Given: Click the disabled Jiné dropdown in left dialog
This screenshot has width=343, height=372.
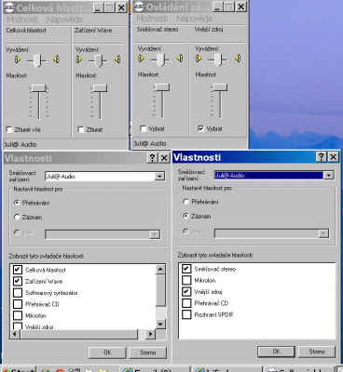Looking at the screenshot, I should [x=103, y=234].
